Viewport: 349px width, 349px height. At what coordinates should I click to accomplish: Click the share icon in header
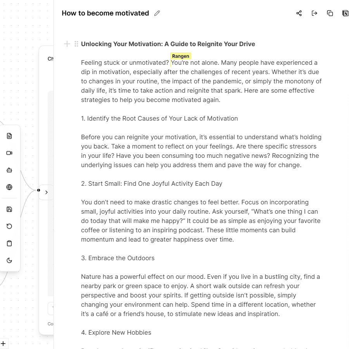pos(299,13)
